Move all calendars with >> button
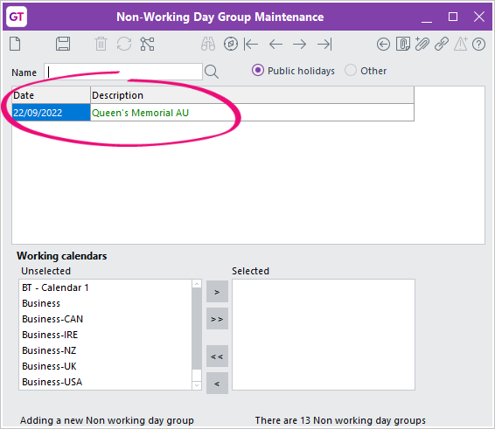This screenshot has height=429, width=495. (x=217, y=319)
